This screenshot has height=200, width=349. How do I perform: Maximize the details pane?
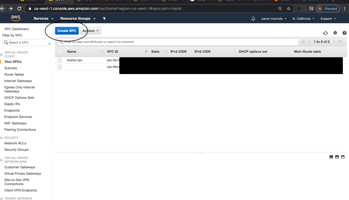pos(343,157)
